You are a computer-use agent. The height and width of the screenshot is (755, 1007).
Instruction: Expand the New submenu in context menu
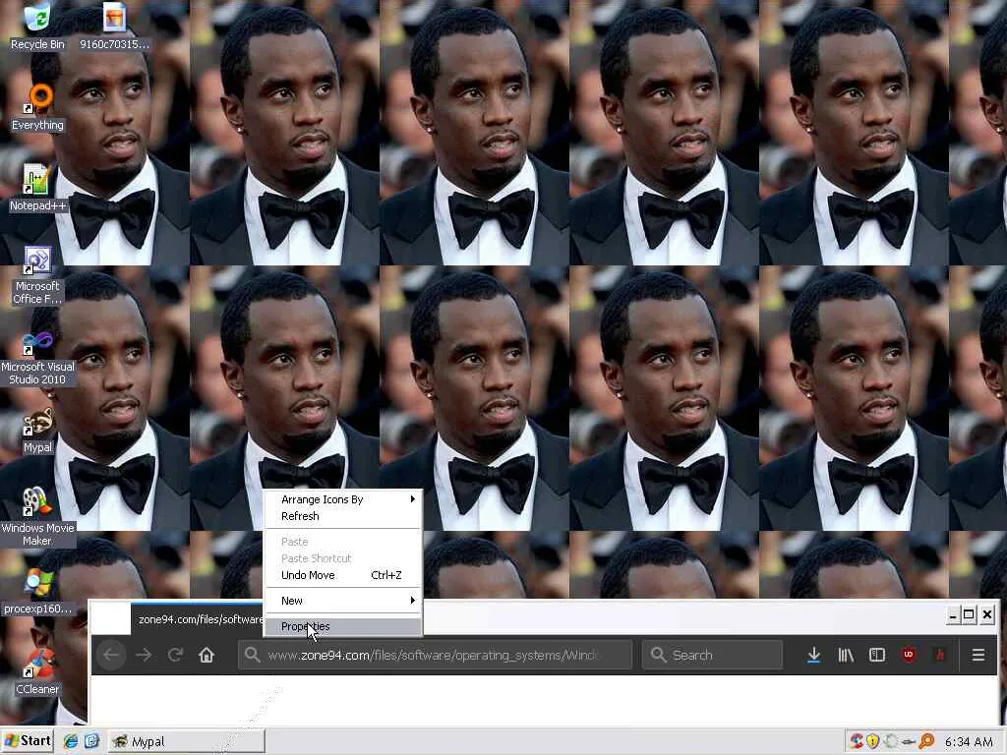[x=343, y=601]
